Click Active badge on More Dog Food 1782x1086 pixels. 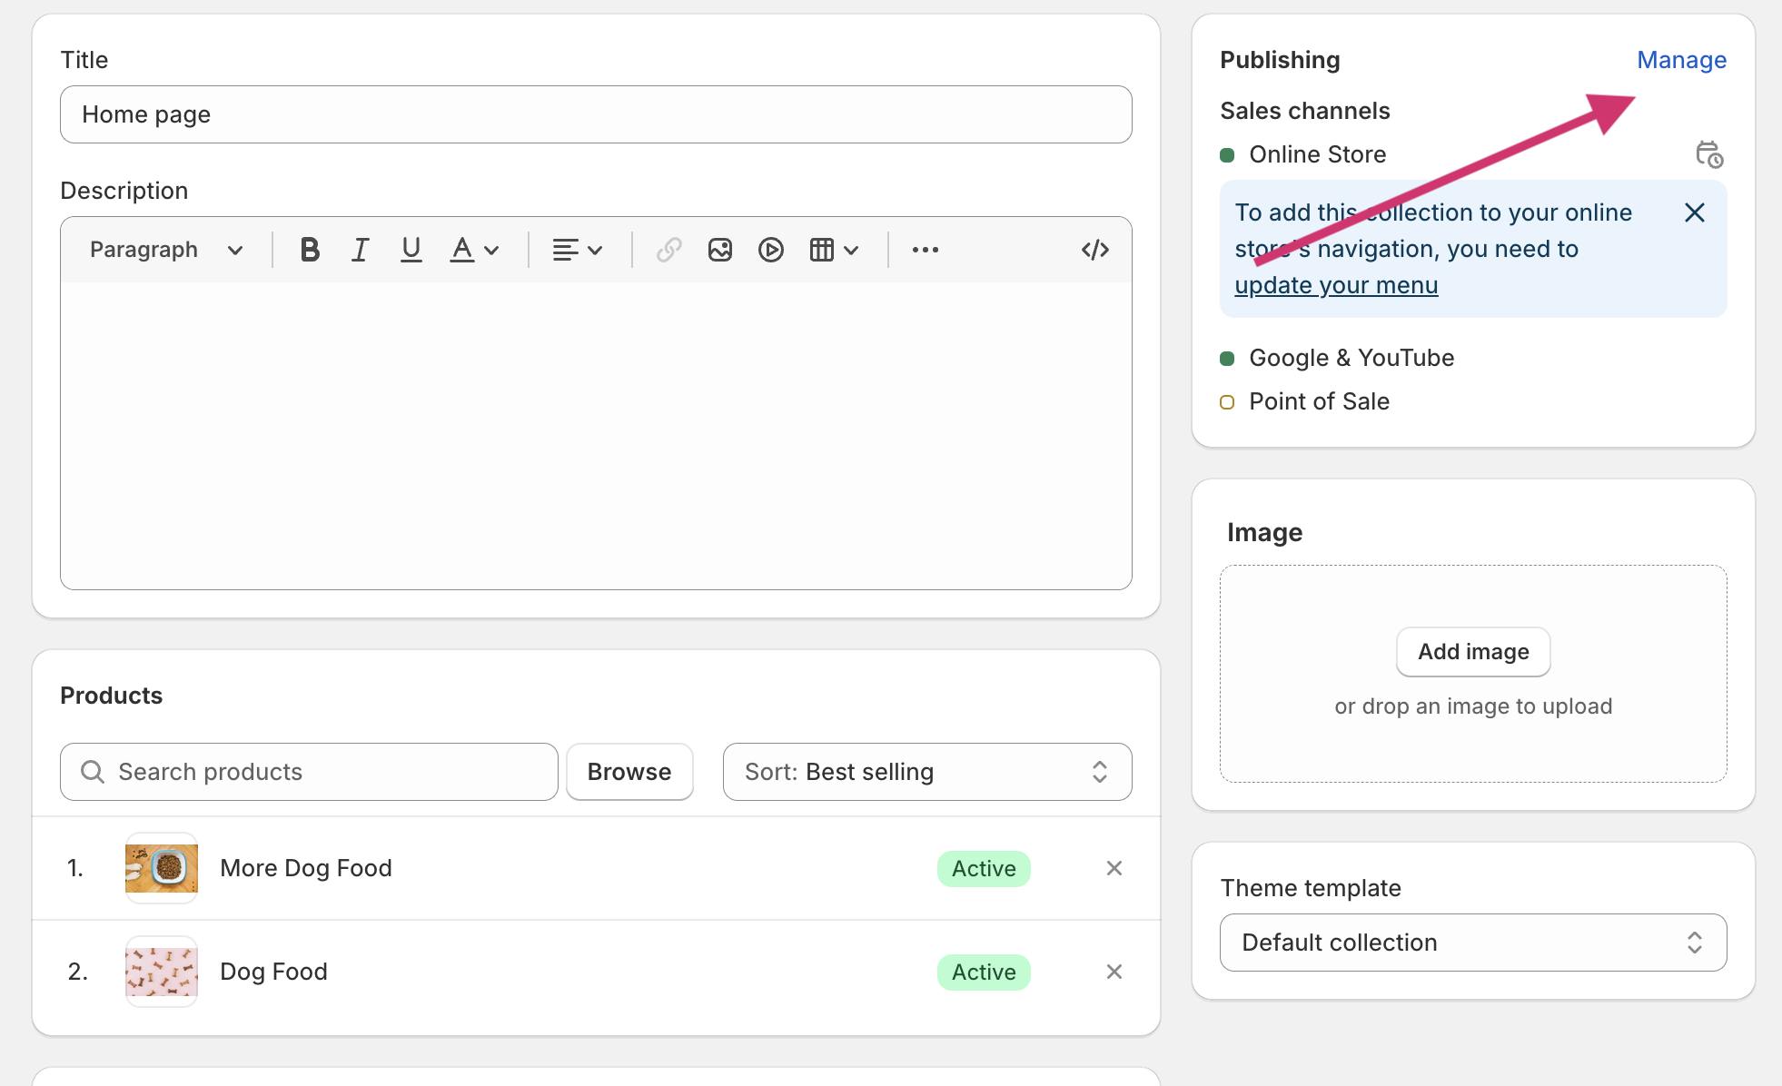point(984,869)
